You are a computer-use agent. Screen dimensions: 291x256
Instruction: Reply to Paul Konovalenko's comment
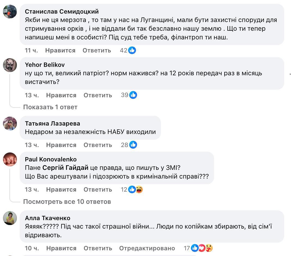(x=98, y=189)
